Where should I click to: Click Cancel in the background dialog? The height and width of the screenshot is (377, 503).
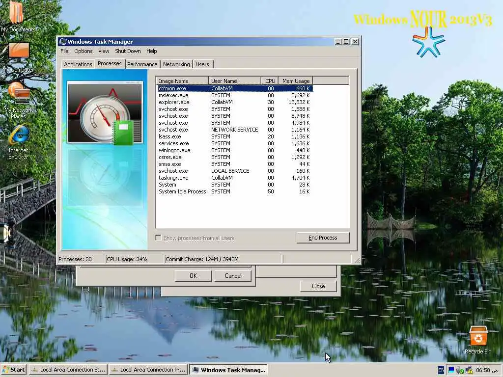point(233,276)
